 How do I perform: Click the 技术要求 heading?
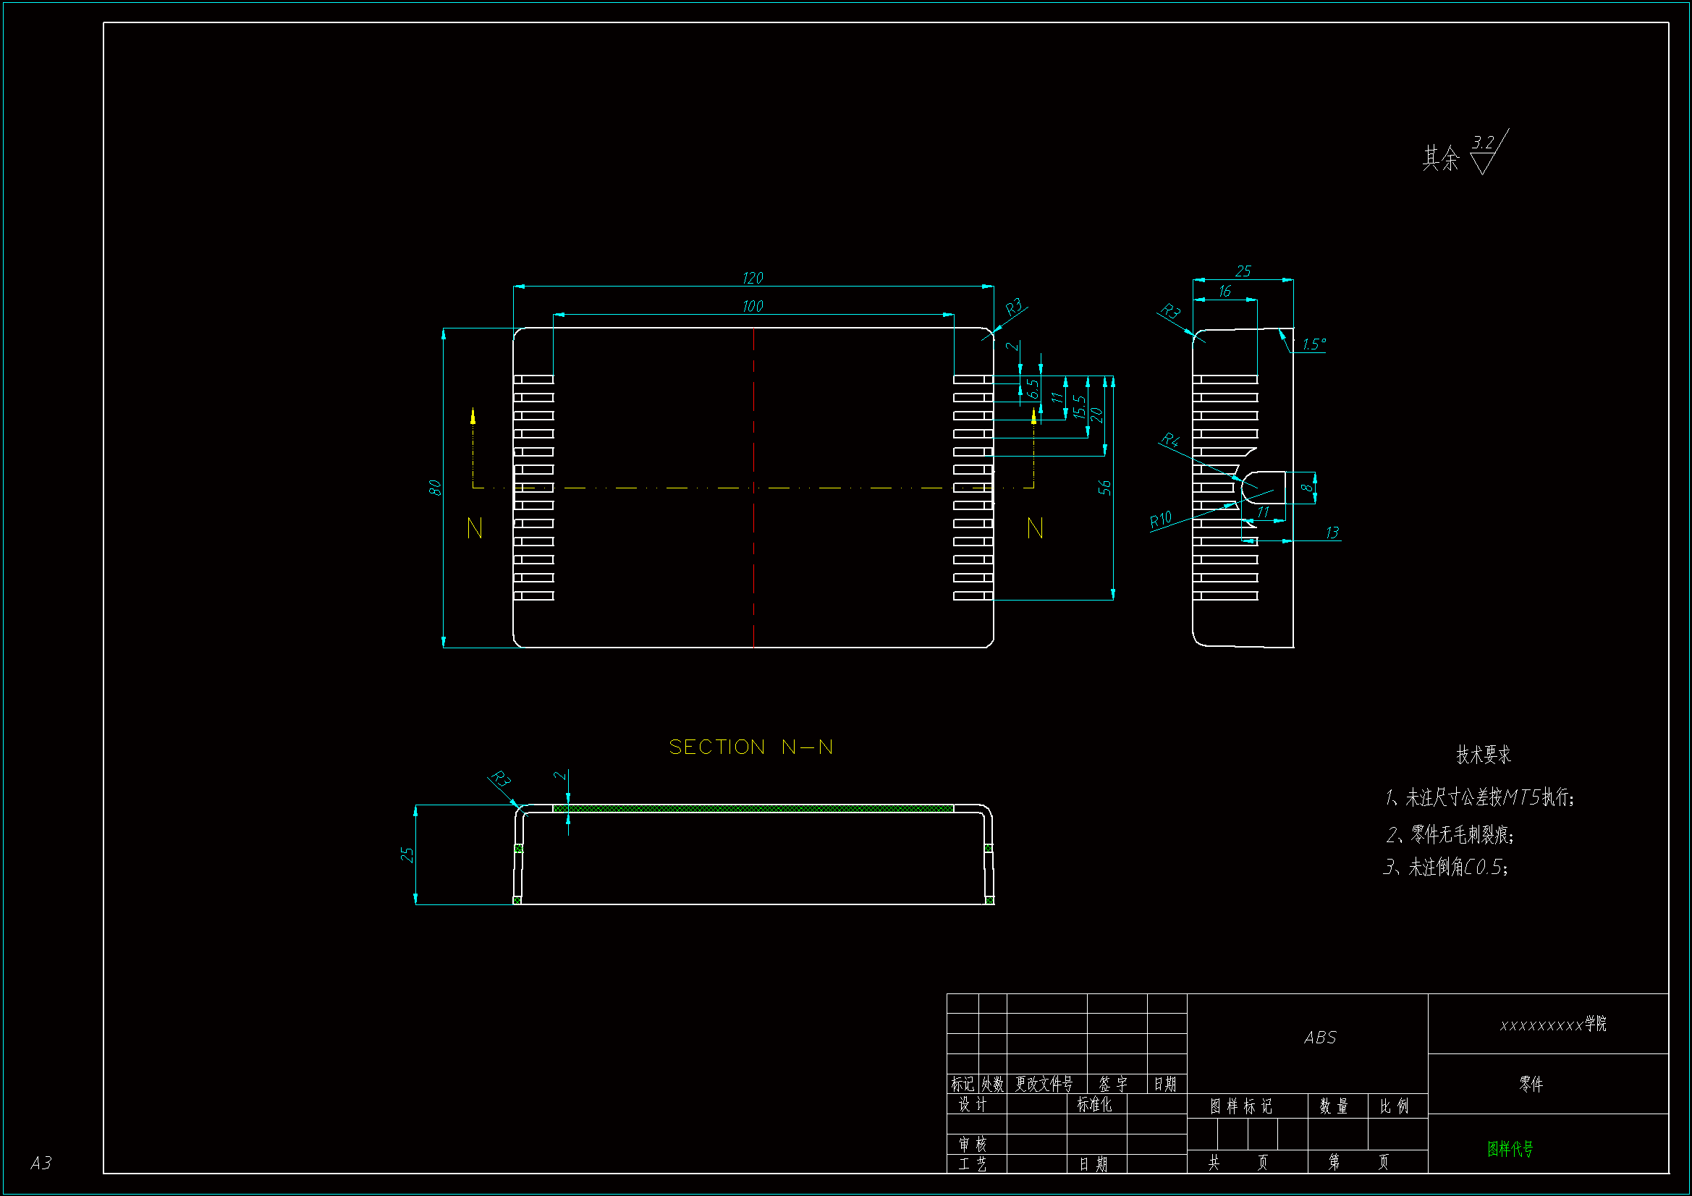1483,755
